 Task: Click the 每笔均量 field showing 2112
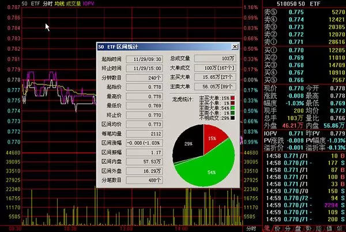point(144,134)
